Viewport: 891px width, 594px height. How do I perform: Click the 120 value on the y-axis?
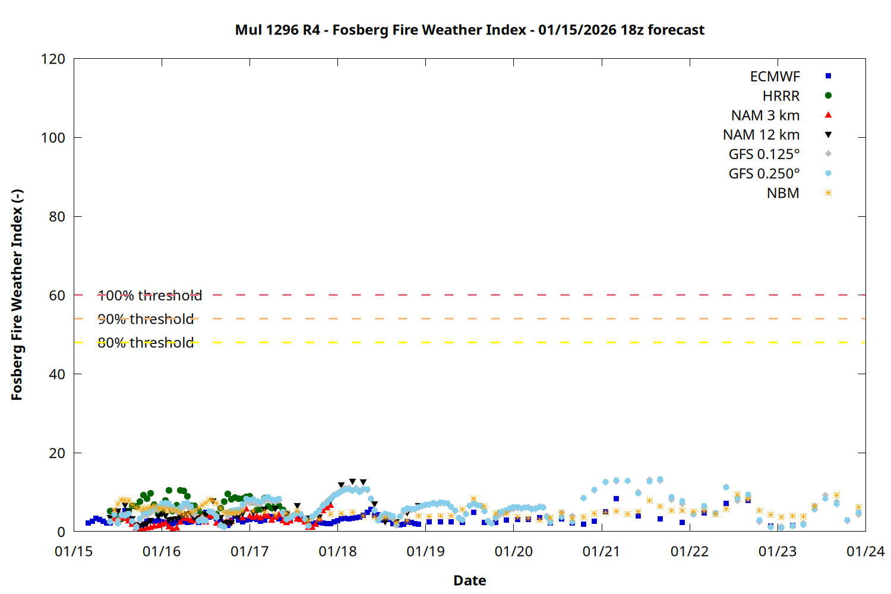point(53,59)
